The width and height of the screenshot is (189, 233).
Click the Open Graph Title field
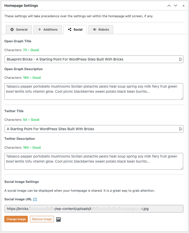pyautogui.click(x=94, y=59)
